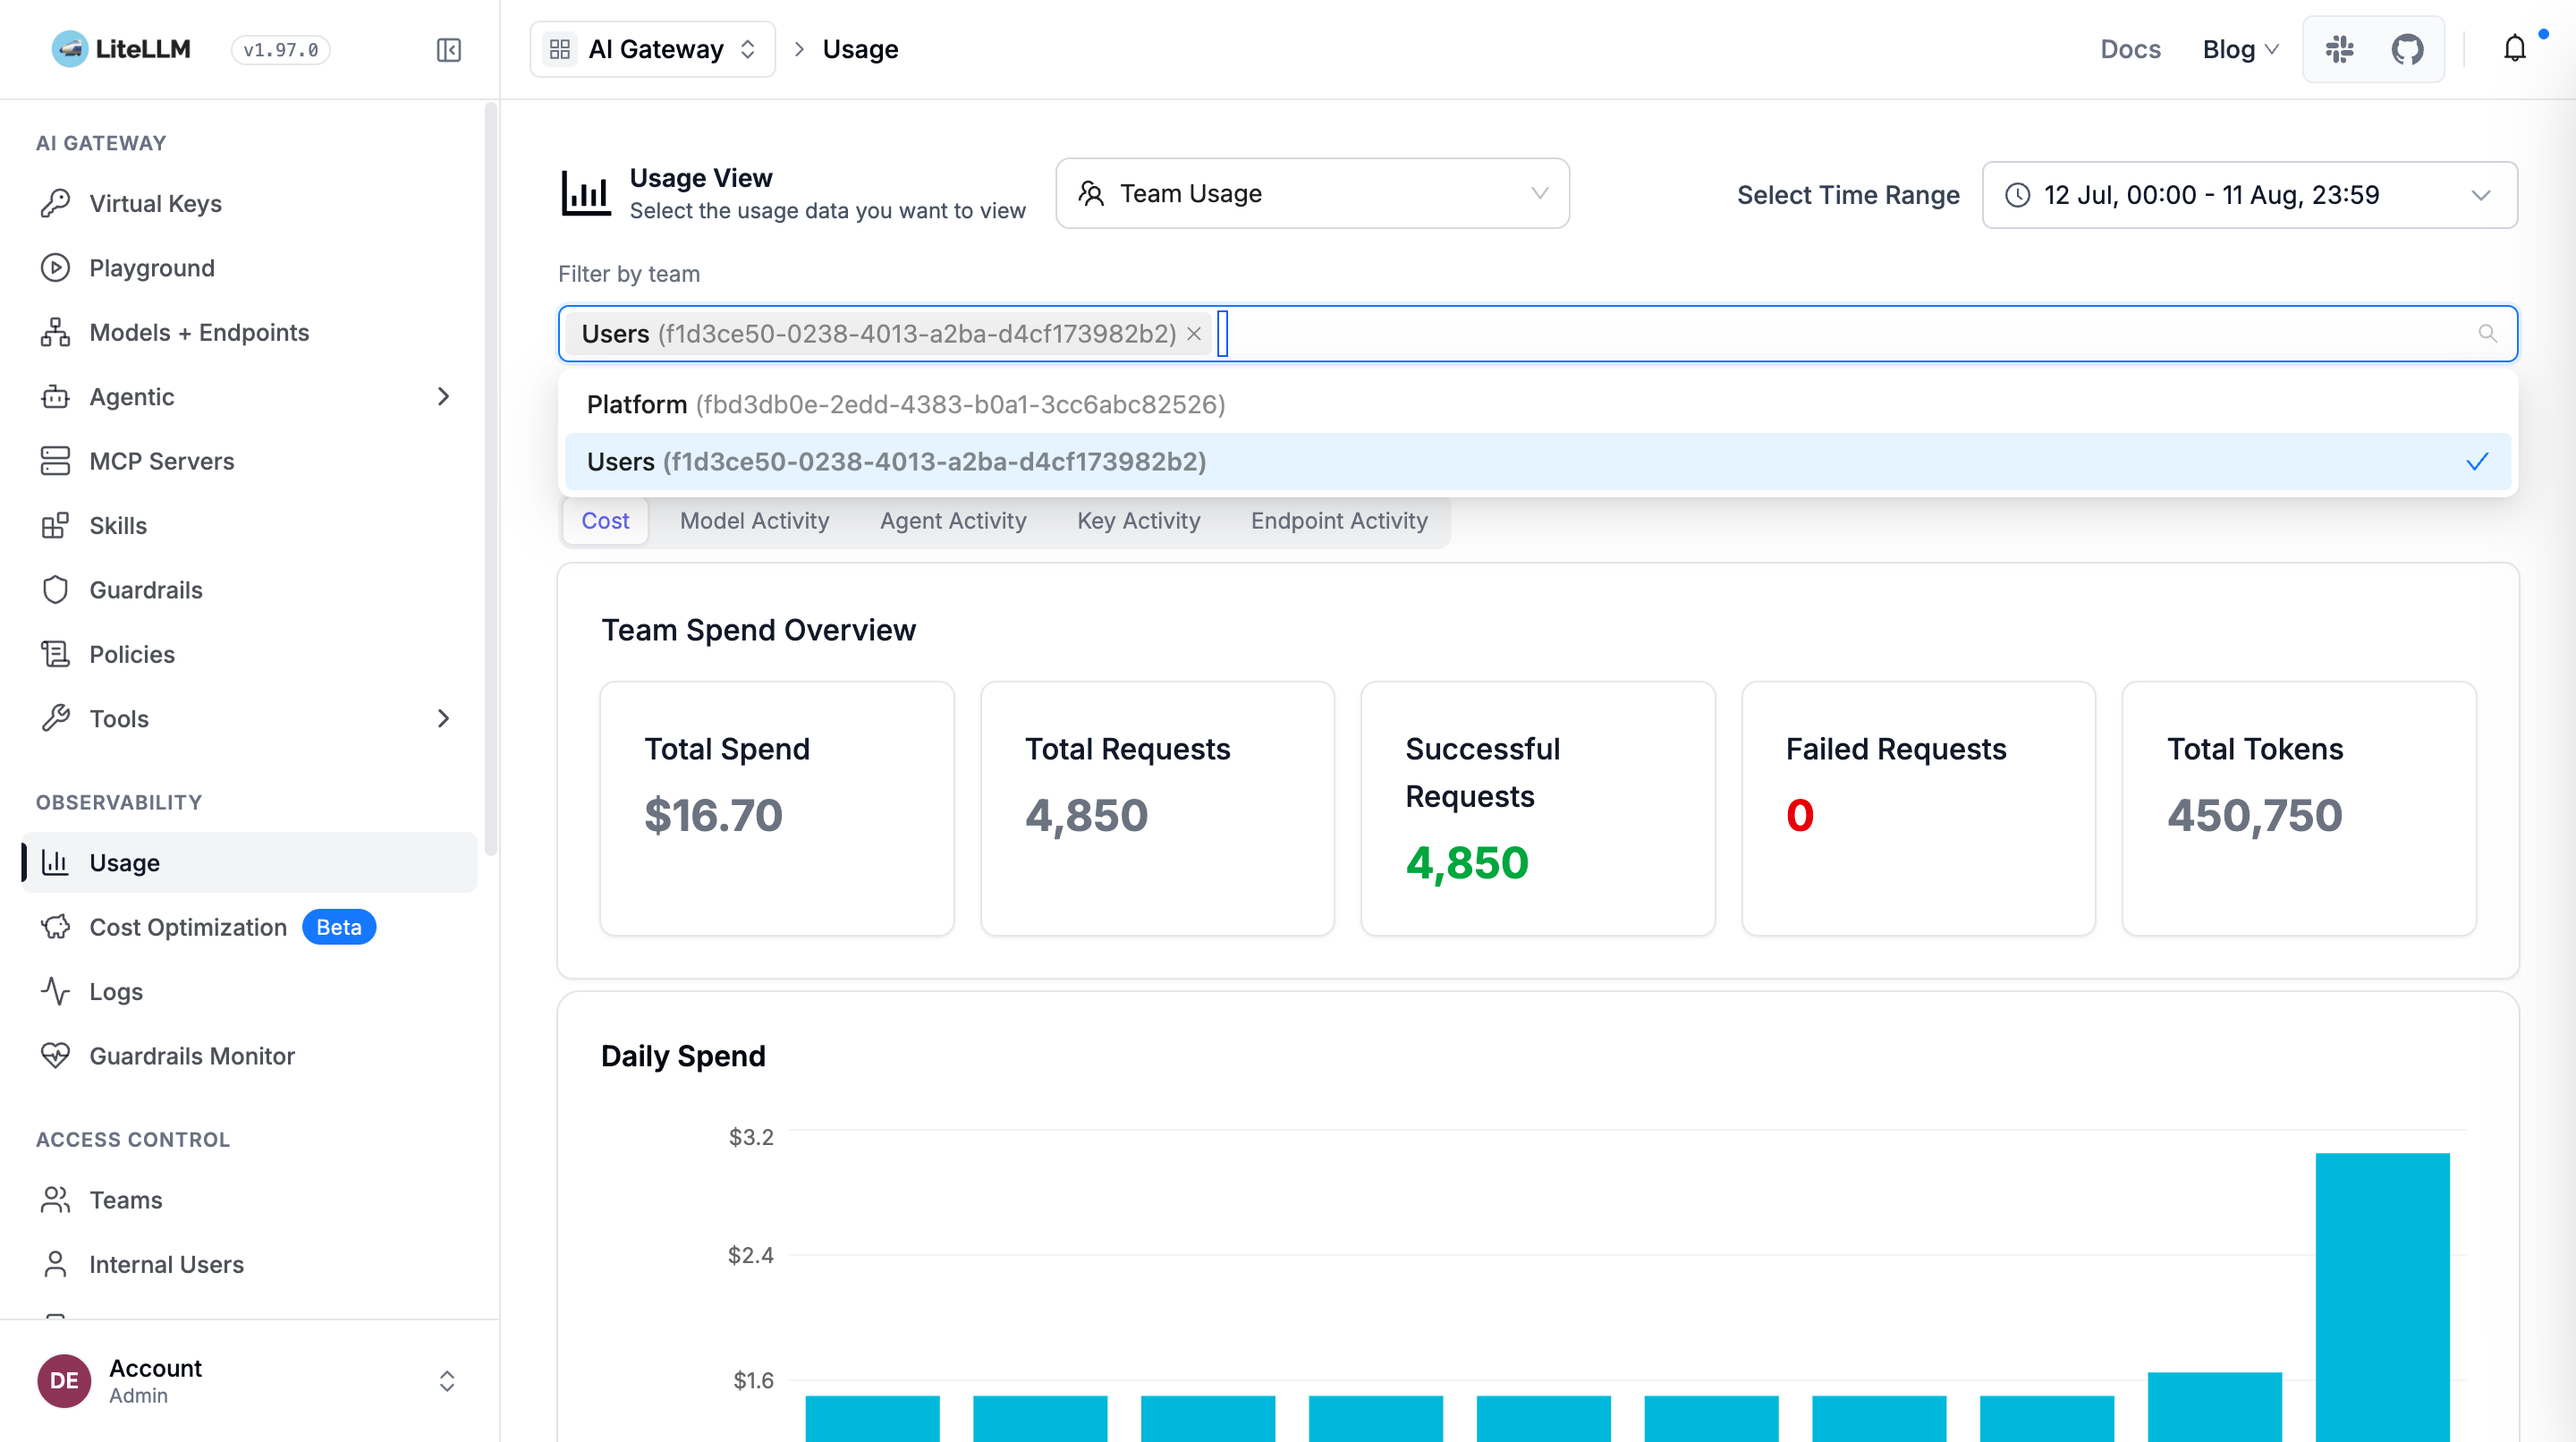Open the Blog menu
Viewport: 2576px width, 1442px height.
point(2240,49)
